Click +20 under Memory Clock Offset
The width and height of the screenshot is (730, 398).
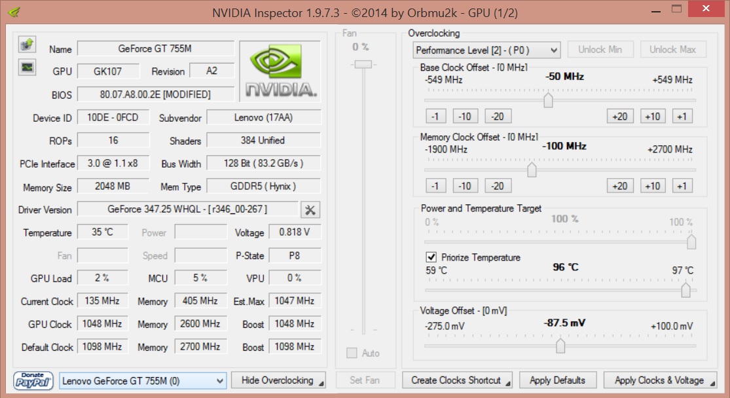620,186
